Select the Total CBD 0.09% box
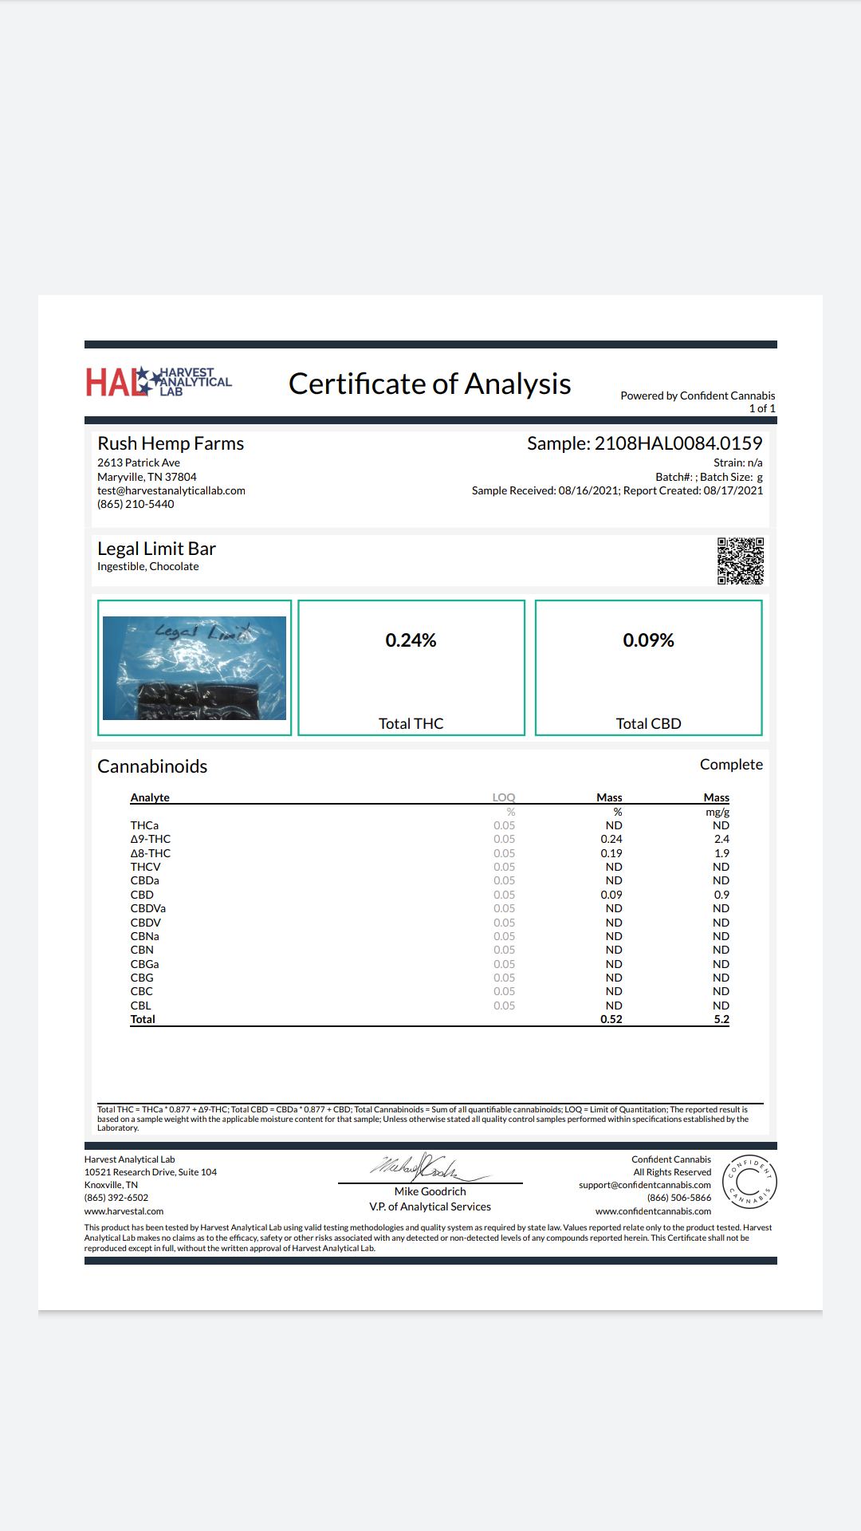Viewport: 861px width, 1531px height. pos(649,667)
